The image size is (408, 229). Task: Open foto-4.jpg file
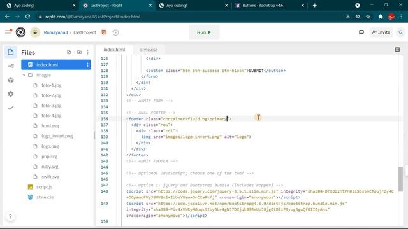click(x=52, y=116)
